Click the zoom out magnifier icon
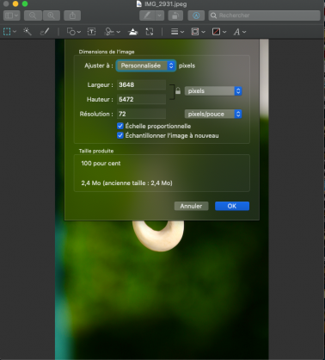 click(x=33, y=16)
